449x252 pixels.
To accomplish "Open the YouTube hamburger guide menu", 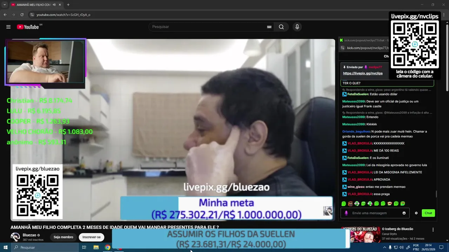I will tap(8, 27).
